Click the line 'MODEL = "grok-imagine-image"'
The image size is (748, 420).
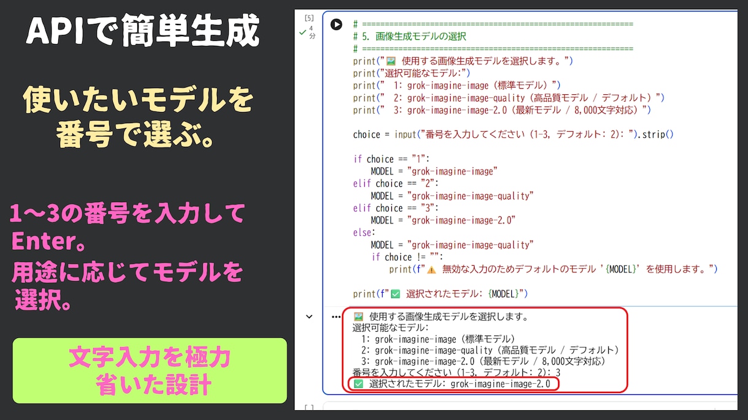[x=433, y=171]
